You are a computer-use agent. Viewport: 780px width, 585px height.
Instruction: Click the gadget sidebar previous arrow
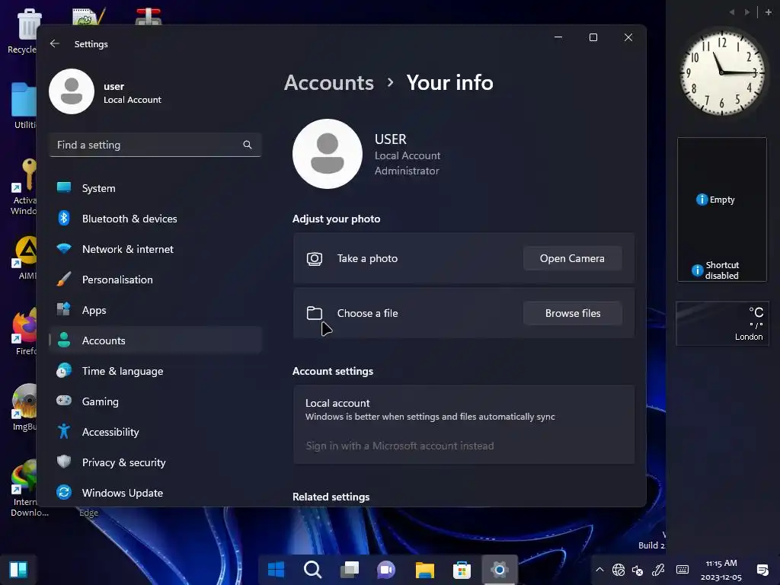pyautogui.click(x=732, y=12)
